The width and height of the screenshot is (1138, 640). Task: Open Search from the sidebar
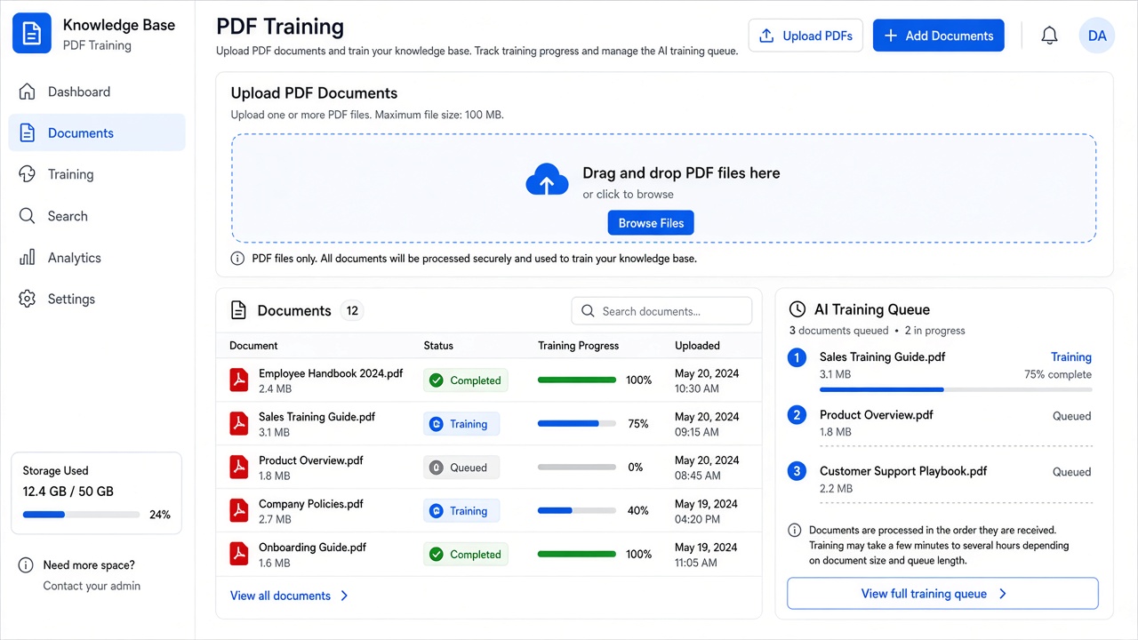click(x=97, y=216)
